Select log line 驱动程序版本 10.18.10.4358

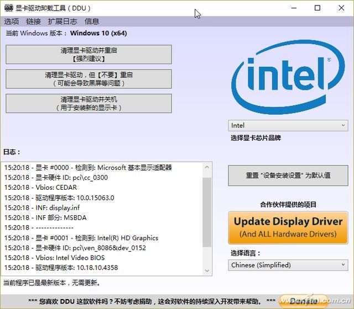[61, 268]
